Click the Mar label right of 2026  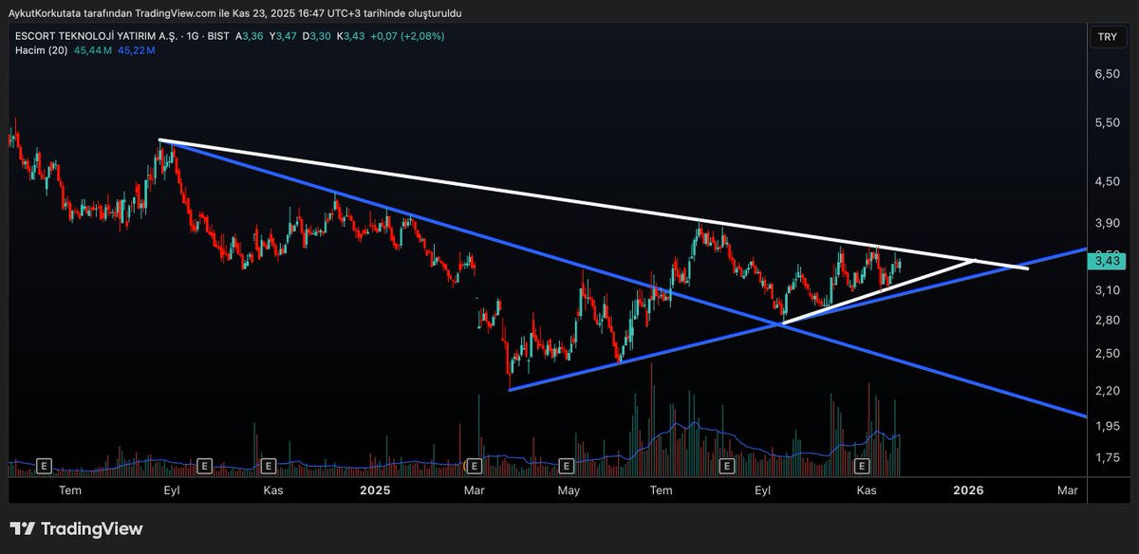1068,490
